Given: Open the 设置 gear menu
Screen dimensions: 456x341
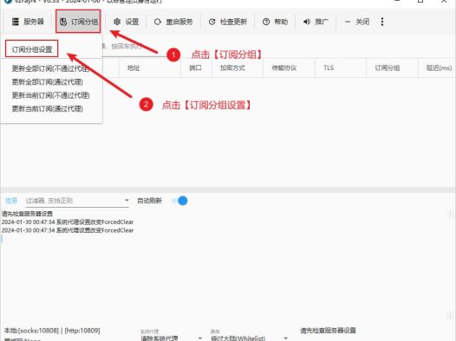Looking at the screenshot, I should (x=126, y=22).
